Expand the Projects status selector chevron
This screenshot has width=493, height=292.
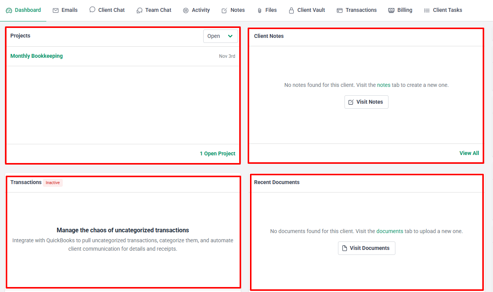(x=230, y=36)
